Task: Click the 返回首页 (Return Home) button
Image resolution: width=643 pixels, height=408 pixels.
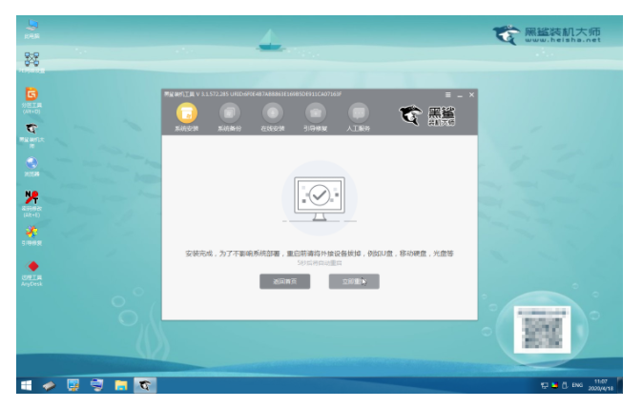Action: point(284,281)
